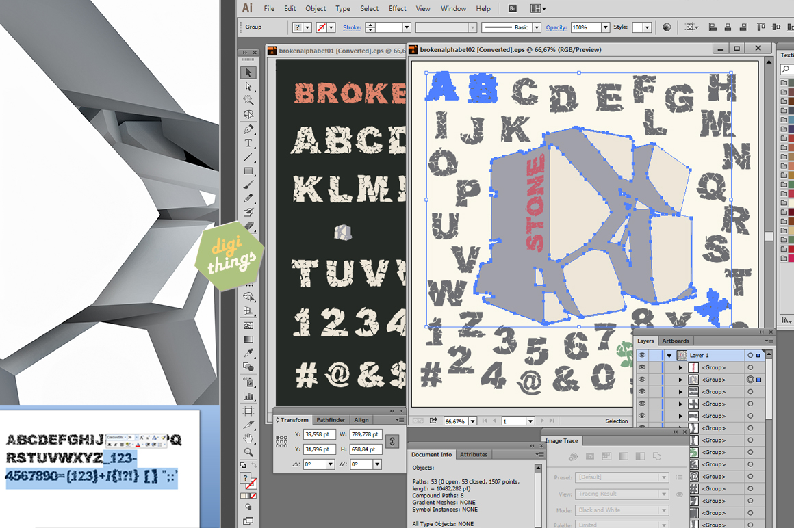Swap fill and stroke colors
This screenshot has width=794, height=528.
(x=254, y=465)
